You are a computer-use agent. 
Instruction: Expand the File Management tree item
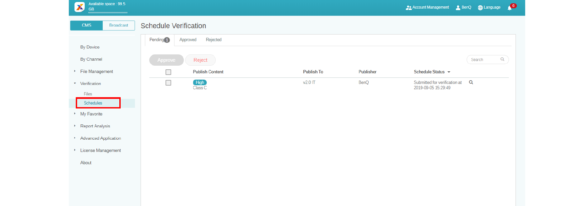coord(75,71)
